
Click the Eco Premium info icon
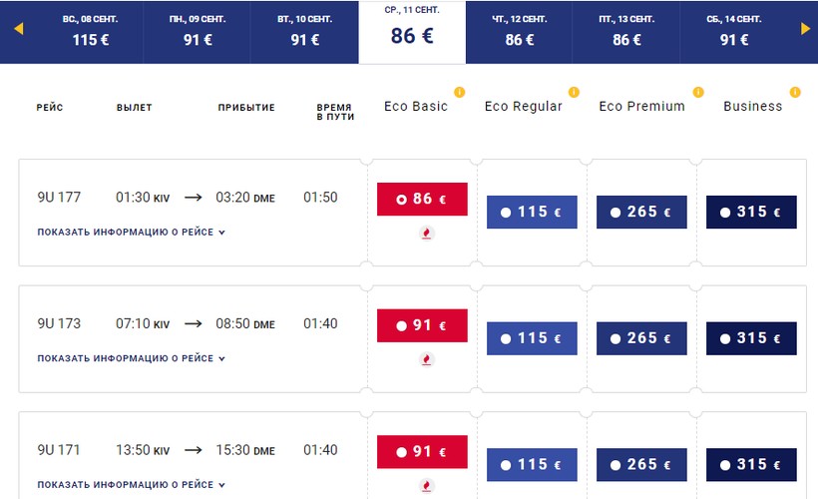[682, 92]
